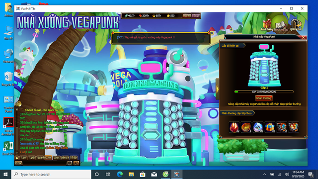Switch to the Tổ đội chat tab
This screenshot has height=179, width=318.
(74, 158)
